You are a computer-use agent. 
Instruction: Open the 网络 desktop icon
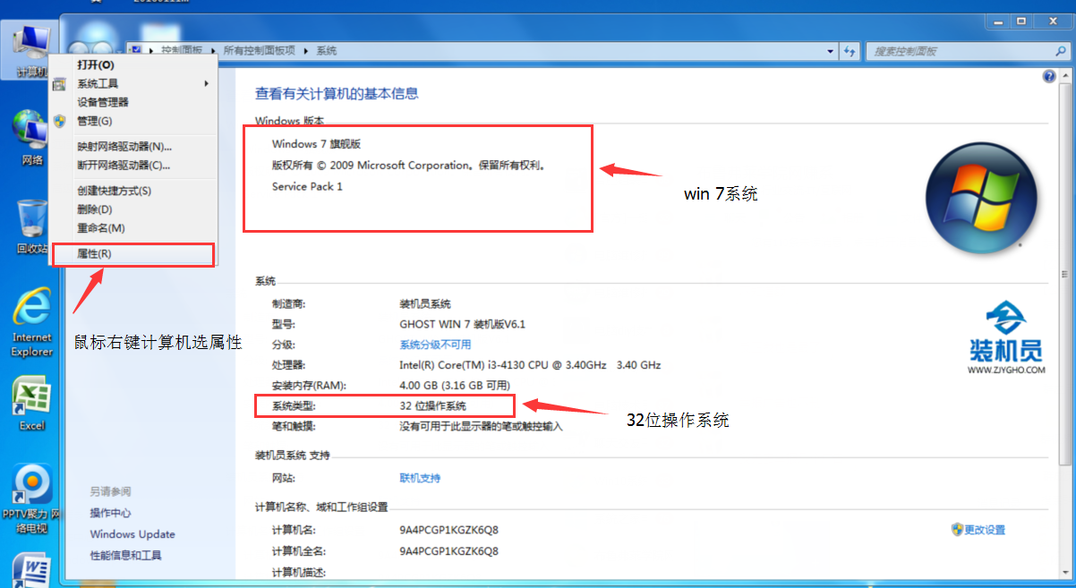(x=31, y=136)
